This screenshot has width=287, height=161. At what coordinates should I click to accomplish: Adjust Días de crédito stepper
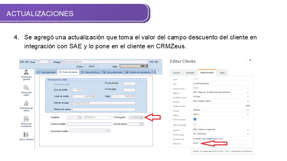coord(81,90)
